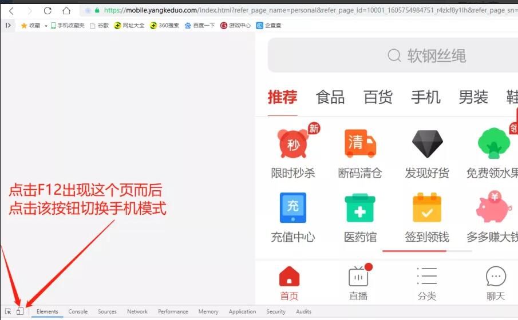Screen dimensions: 518x320
Task: Open 充值中心 recharge icon
Action: pyautogui.click(x=293, y=207)
